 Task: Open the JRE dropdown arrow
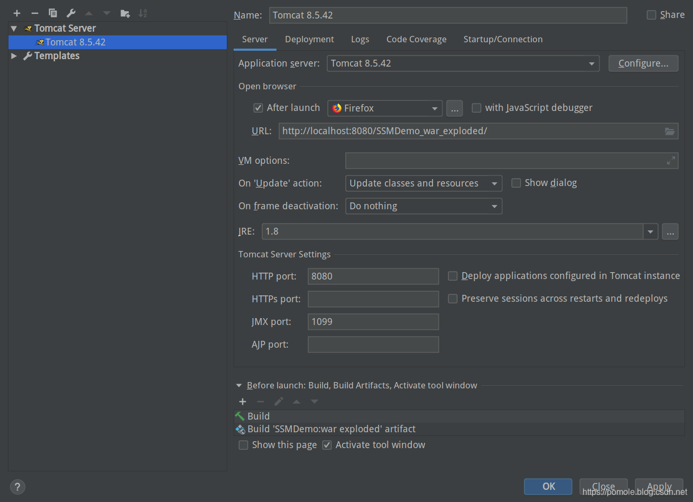click(x=651, y=231)
